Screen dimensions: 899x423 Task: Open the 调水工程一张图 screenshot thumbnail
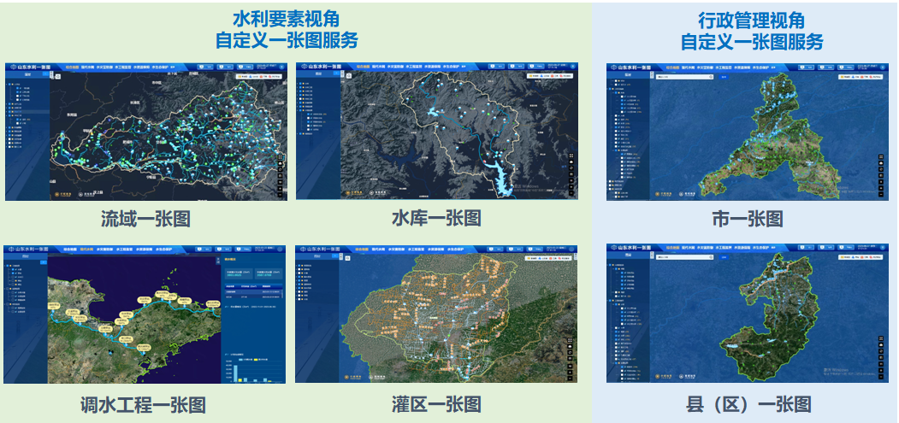pos(145,314)
